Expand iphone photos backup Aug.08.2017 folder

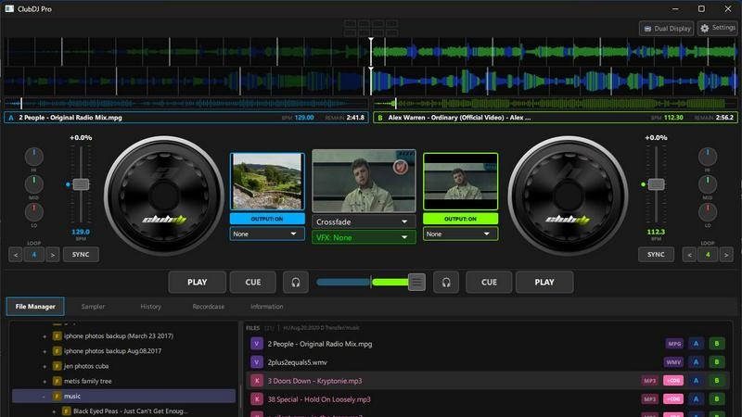45,351
